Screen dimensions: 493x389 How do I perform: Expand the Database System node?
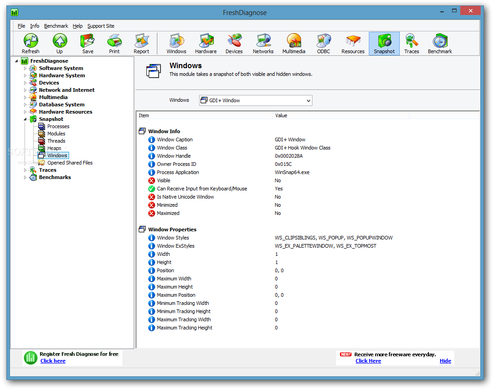25,105
